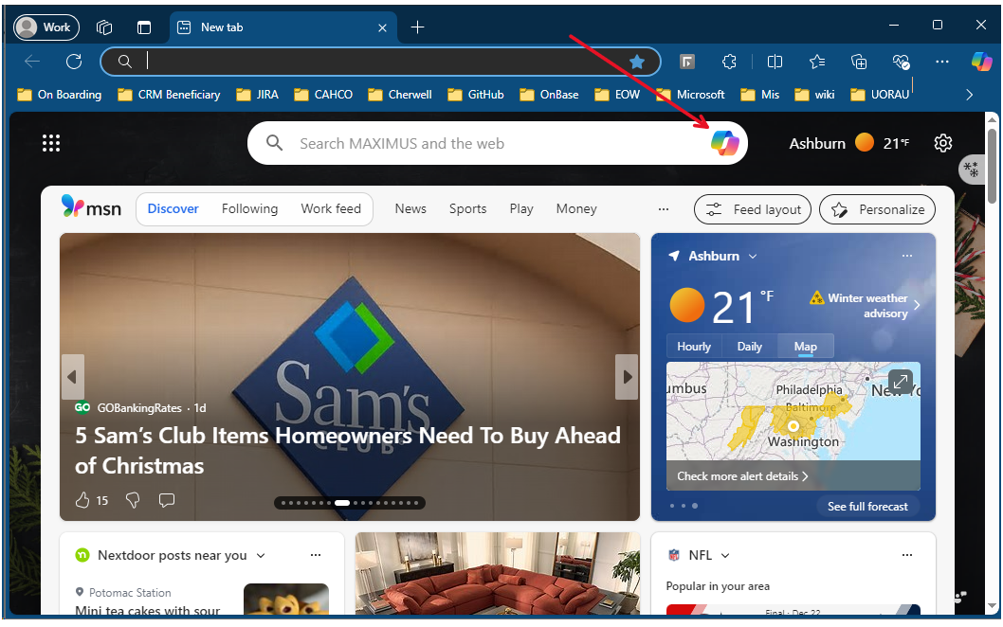
Task: Open the Money section
Action: coord(576,209)
